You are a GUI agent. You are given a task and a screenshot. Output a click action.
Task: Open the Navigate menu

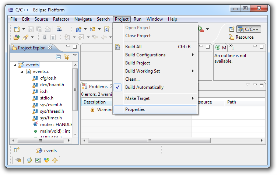[x=83, y=19]
